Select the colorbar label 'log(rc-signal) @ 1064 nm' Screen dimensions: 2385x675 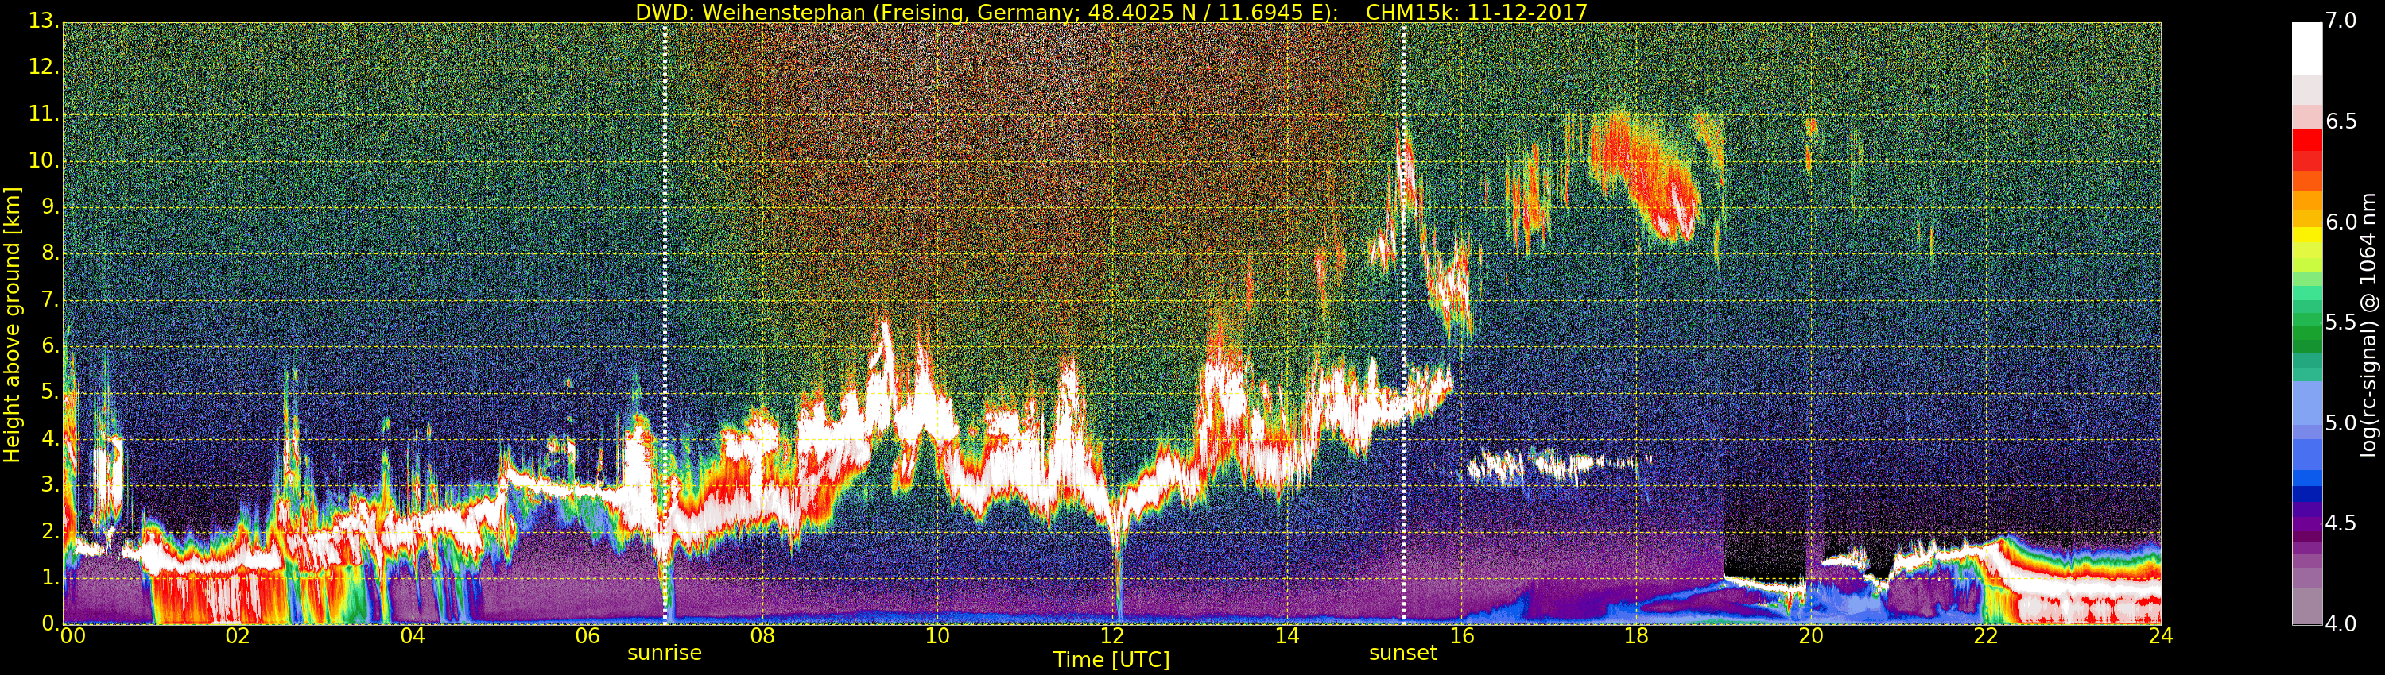2368,325
